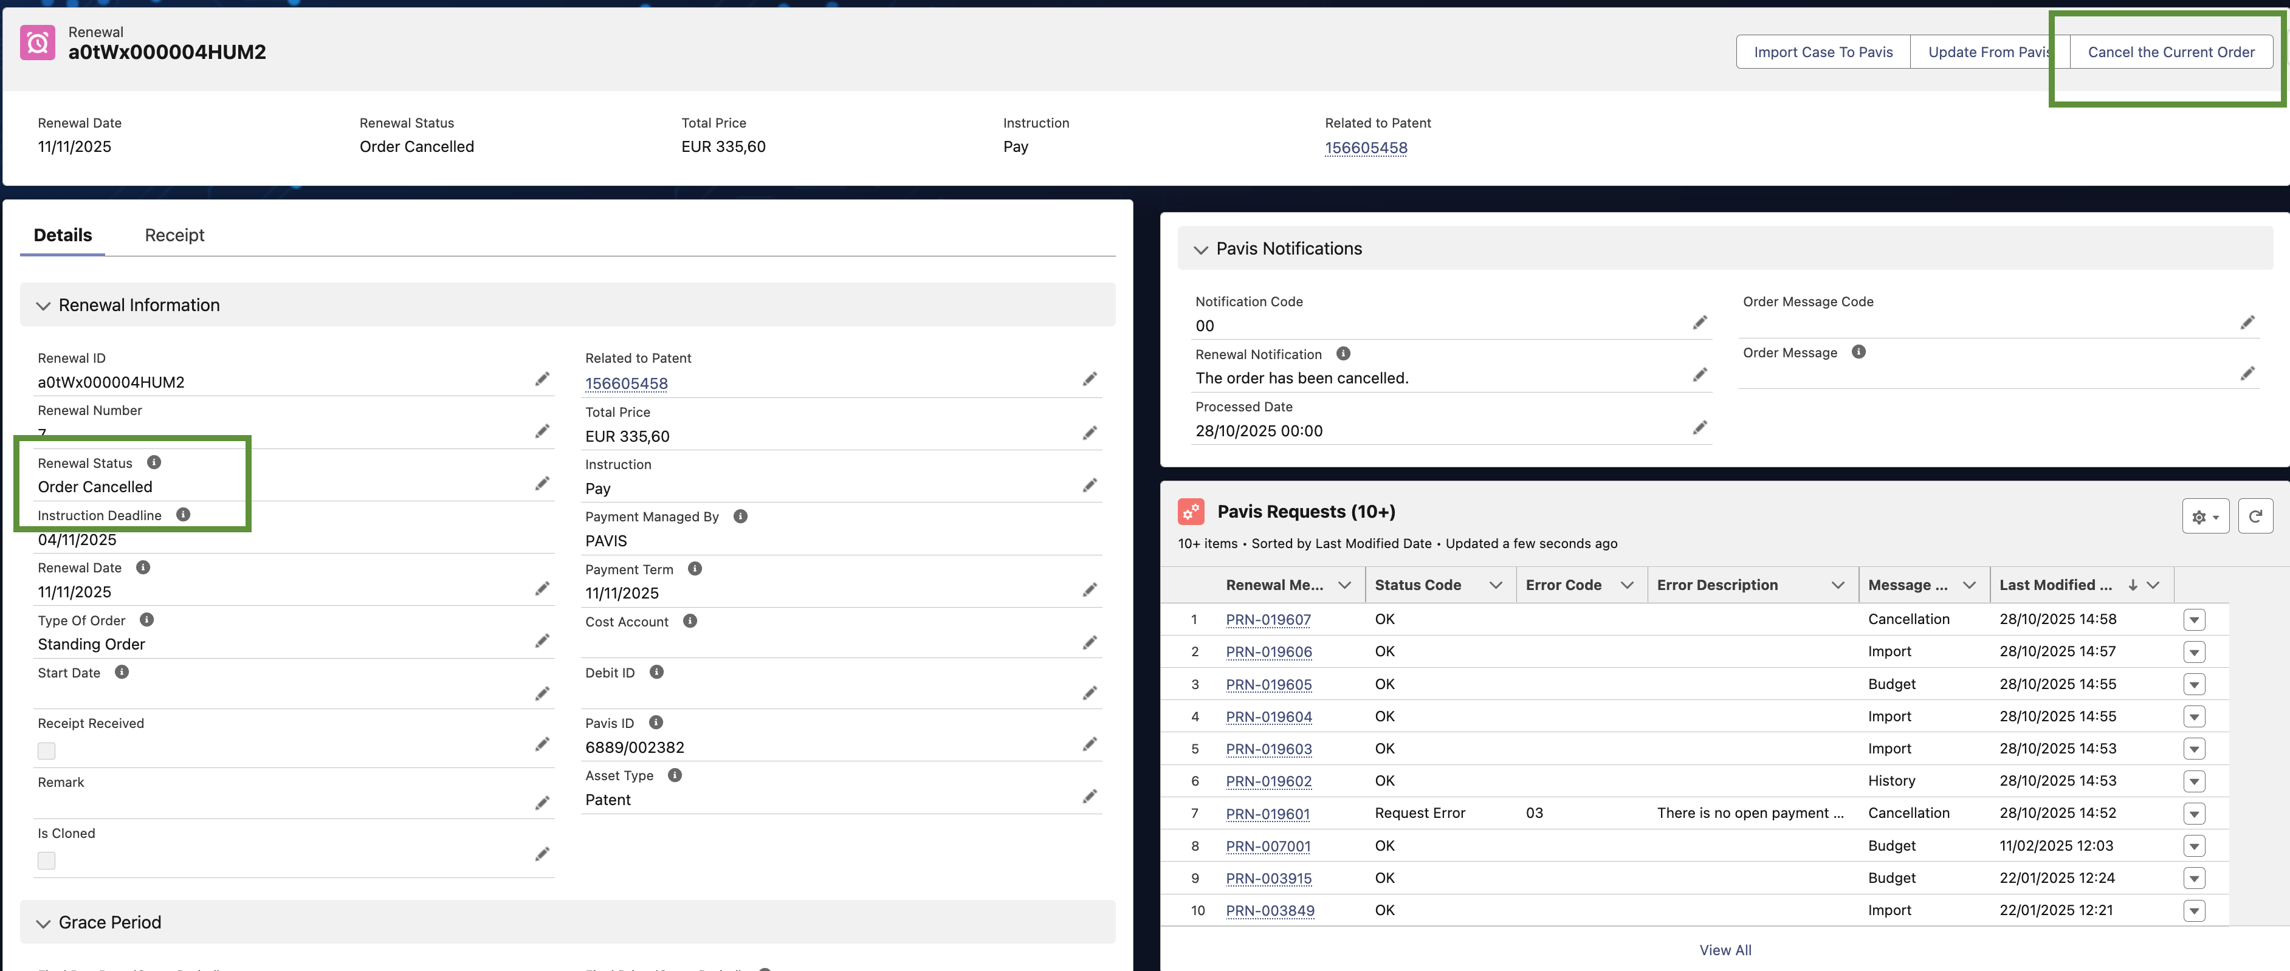Refresh the Pavis Requests list

[2254, 516]
